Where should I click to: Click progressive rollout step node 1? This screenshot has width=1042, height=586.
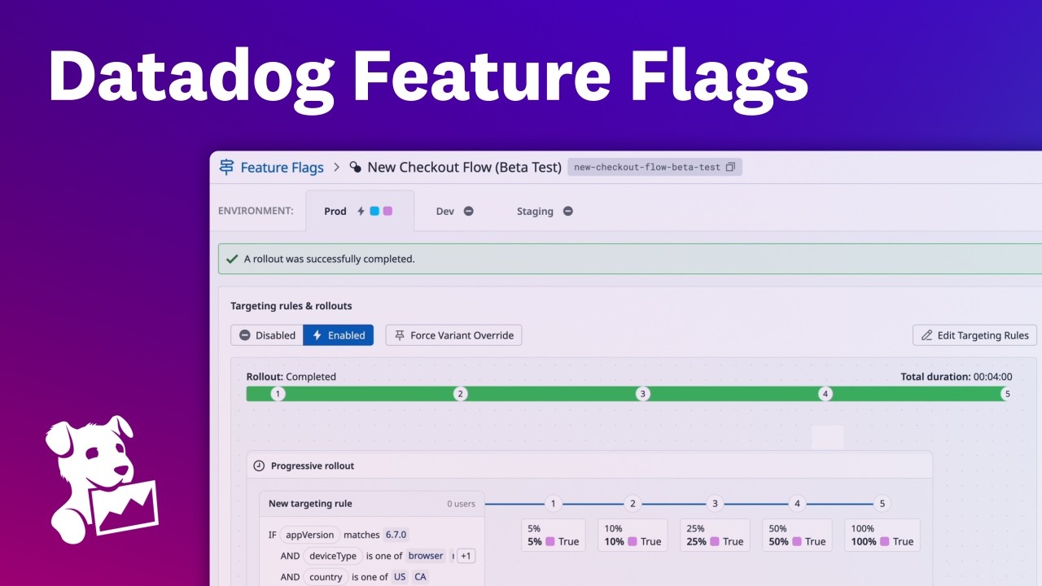coord(553,504)
